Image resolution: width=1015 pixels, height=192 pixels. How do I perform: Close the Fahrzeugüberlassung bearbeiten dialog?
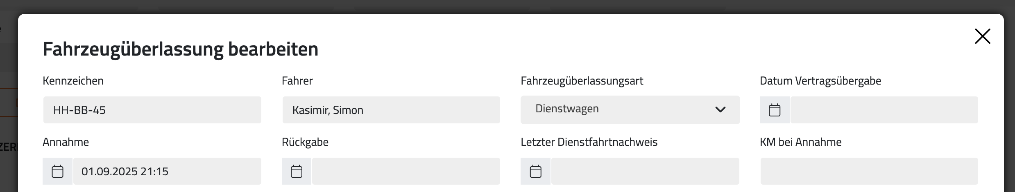click(982, 36)
